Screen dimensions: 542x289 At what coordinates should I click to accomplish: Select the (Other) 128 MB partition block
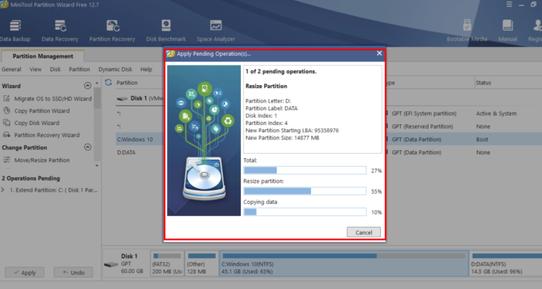(x=201, y=264)
